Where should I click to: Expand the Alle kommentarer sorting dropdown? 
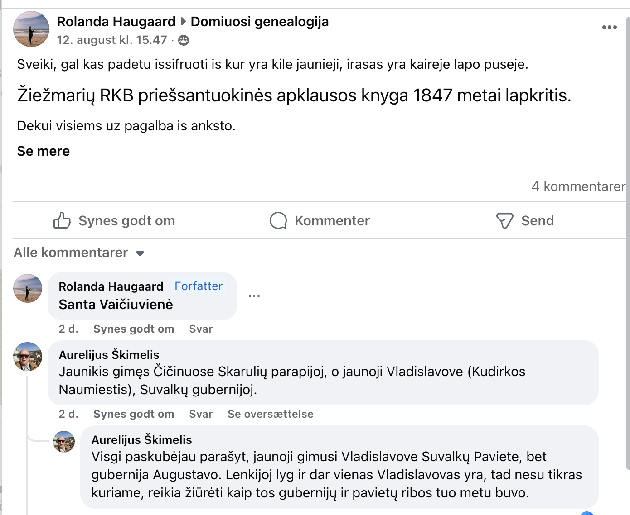click(x=140, y=253)
